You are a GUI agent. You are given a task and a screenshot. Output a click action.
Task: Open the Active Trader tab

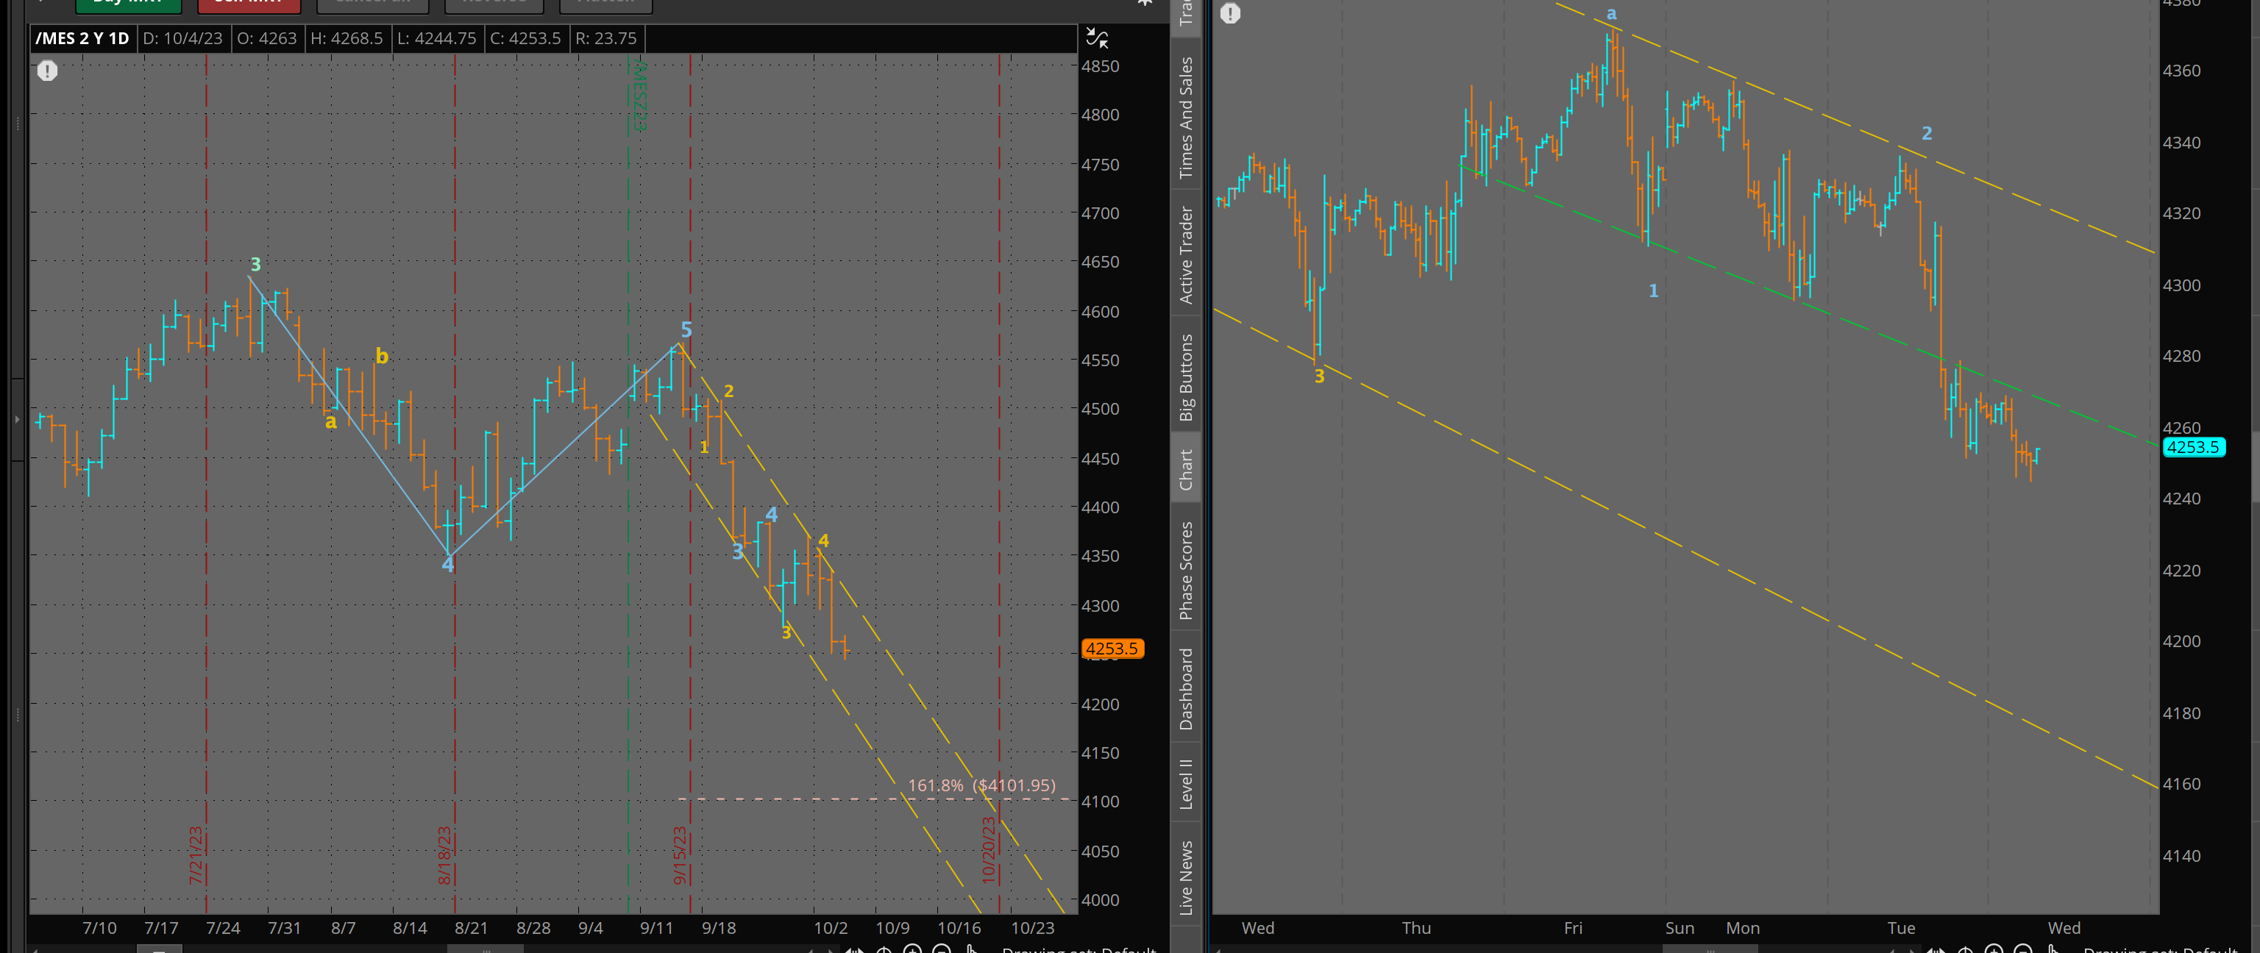point(1185,255)
